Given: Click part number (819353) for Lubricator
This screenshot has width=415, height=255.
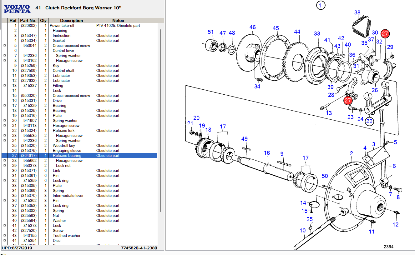Looking at the screenshot, I should (x=29, y=76).
